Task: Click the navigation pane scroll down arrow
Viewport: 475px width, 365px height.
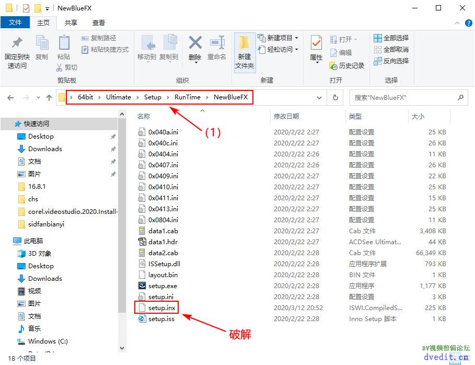Action: pos(122,348)
